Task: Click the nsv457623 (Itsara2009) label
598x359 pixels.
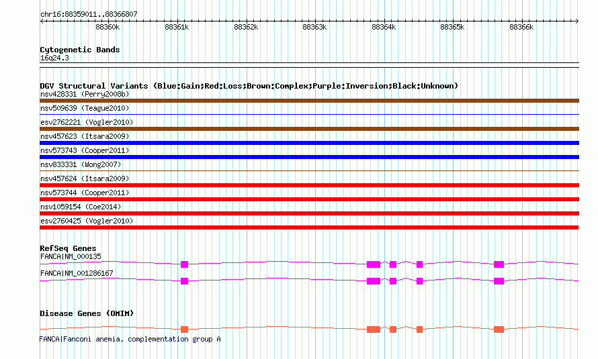Action: pyautogui.click(x=85, y=136)
